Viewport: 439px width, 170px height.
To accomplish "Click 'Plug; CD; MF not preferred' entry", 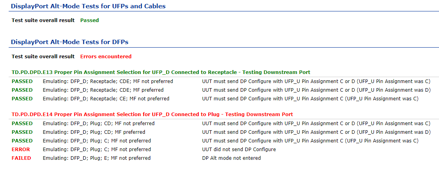I will point(99,124).
